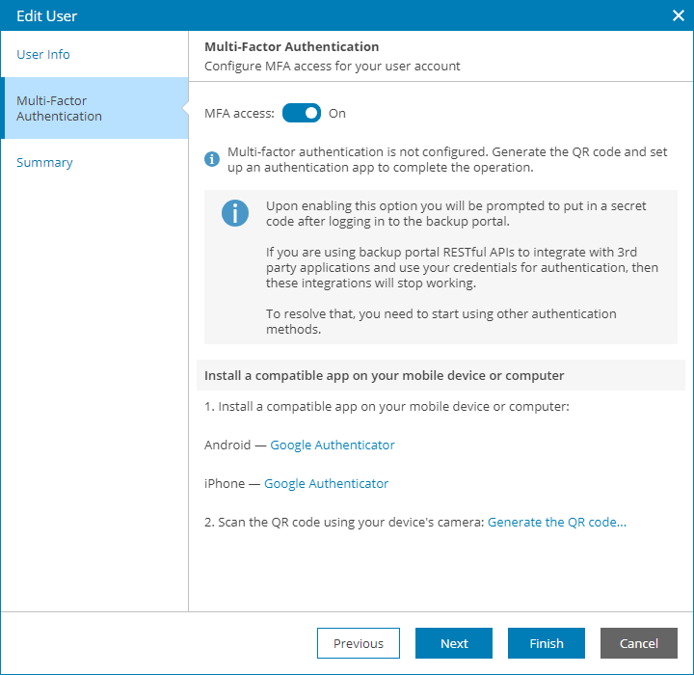The height and width of the screenshot is (675, 694).
Task: Click the On label beside the toggle
Action: (336, 114)
